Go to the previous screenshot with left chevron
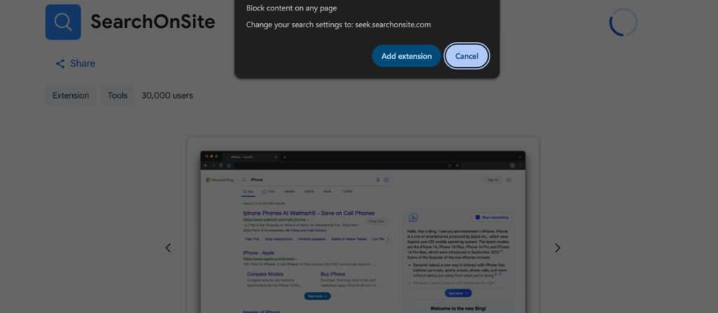The width and height of the screenshot is (718, 313). click(168, 248)
